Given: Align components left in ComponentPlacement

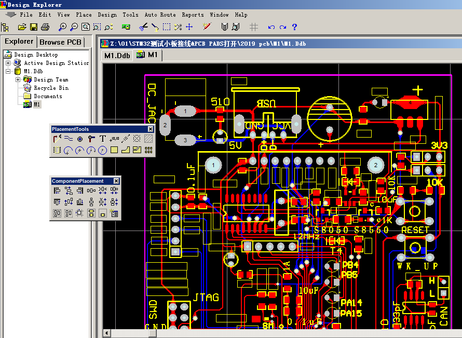Looking at the screenshot, I should pos(57,191).
